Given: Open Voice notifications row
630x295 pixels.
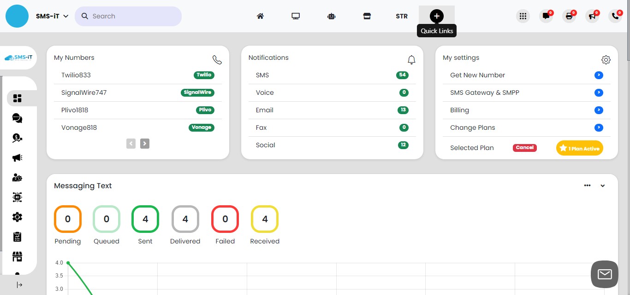Looking at the screenshot, I should point(332,93).
